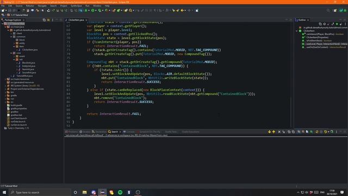Collapse the 1.17 Tutorial Mod project node
Viewport: 348px width, 196px height.
[x=2, y=23]
